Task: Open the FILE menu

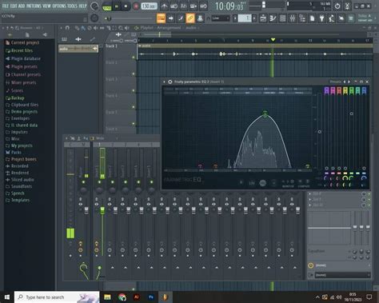Action: click(6, 6)
